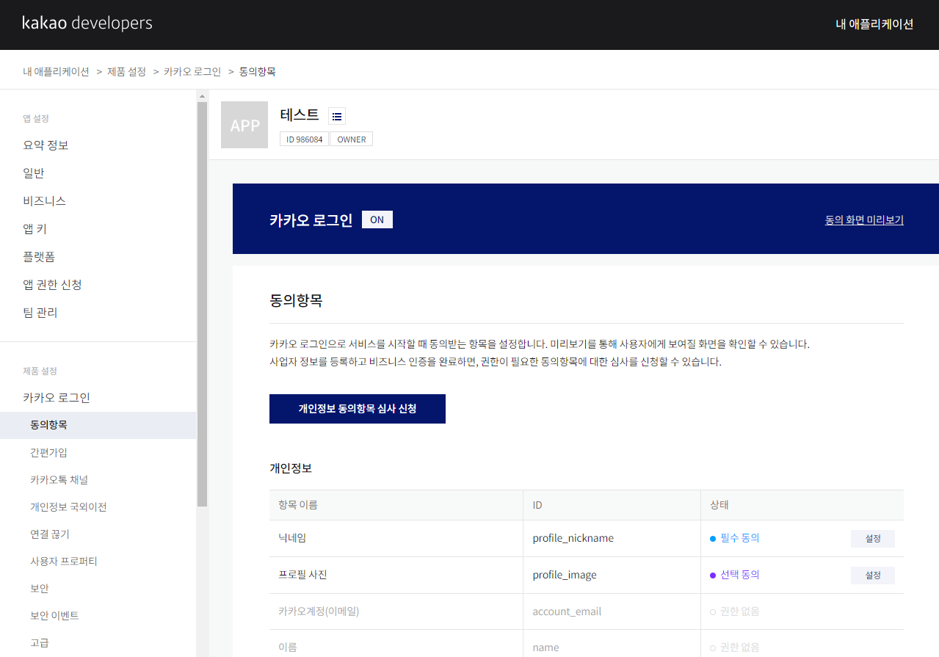
Task: Select 동의항목 in the sidebar submenu
Action: (x=98, y=425)
